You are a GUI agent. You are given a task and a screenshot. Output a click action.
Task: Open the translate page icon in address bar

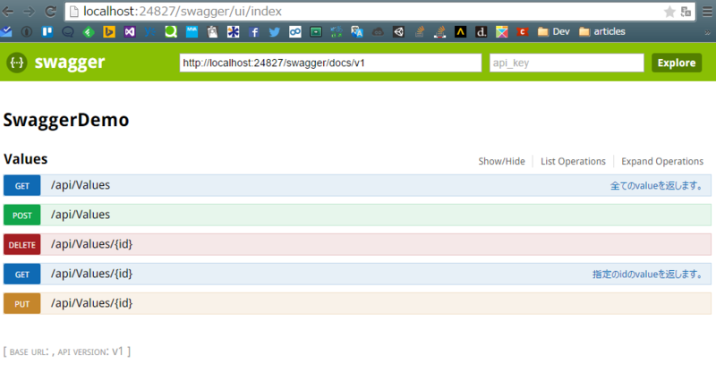click(x=686, y=12)
